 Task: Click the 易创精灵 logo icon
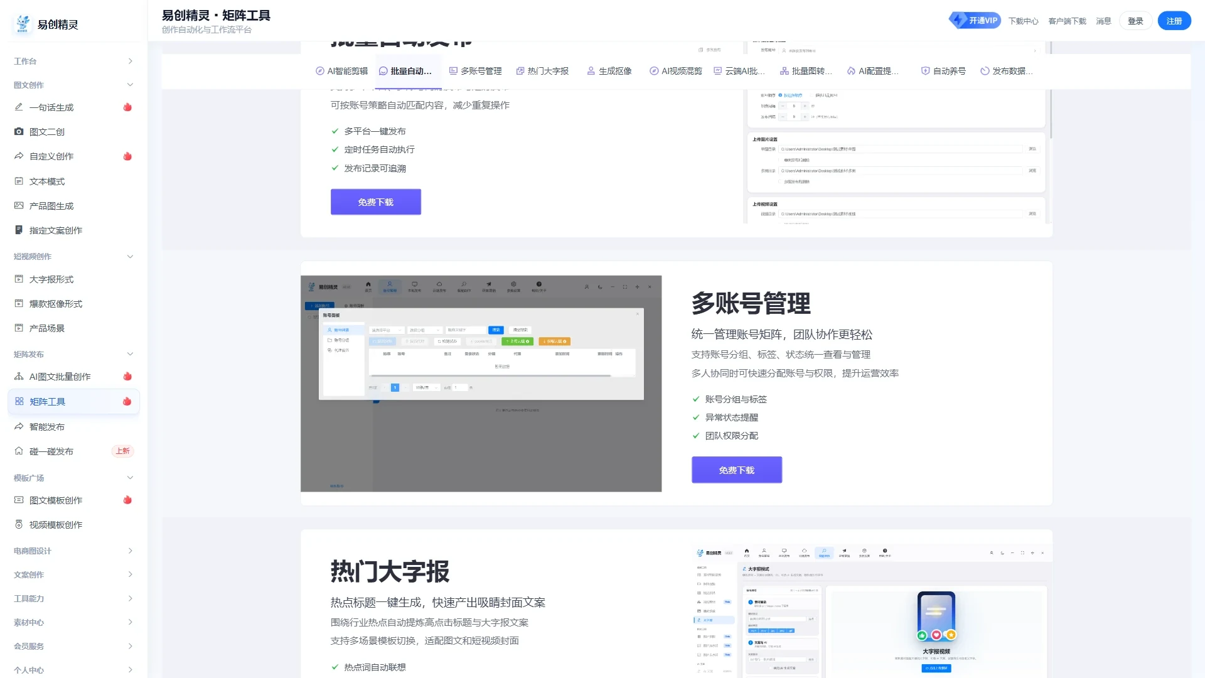(23, 24)
